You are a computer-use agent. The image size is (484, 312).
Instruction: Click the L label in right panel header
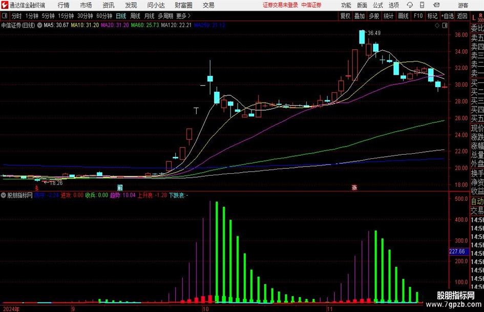click(474, 18)
